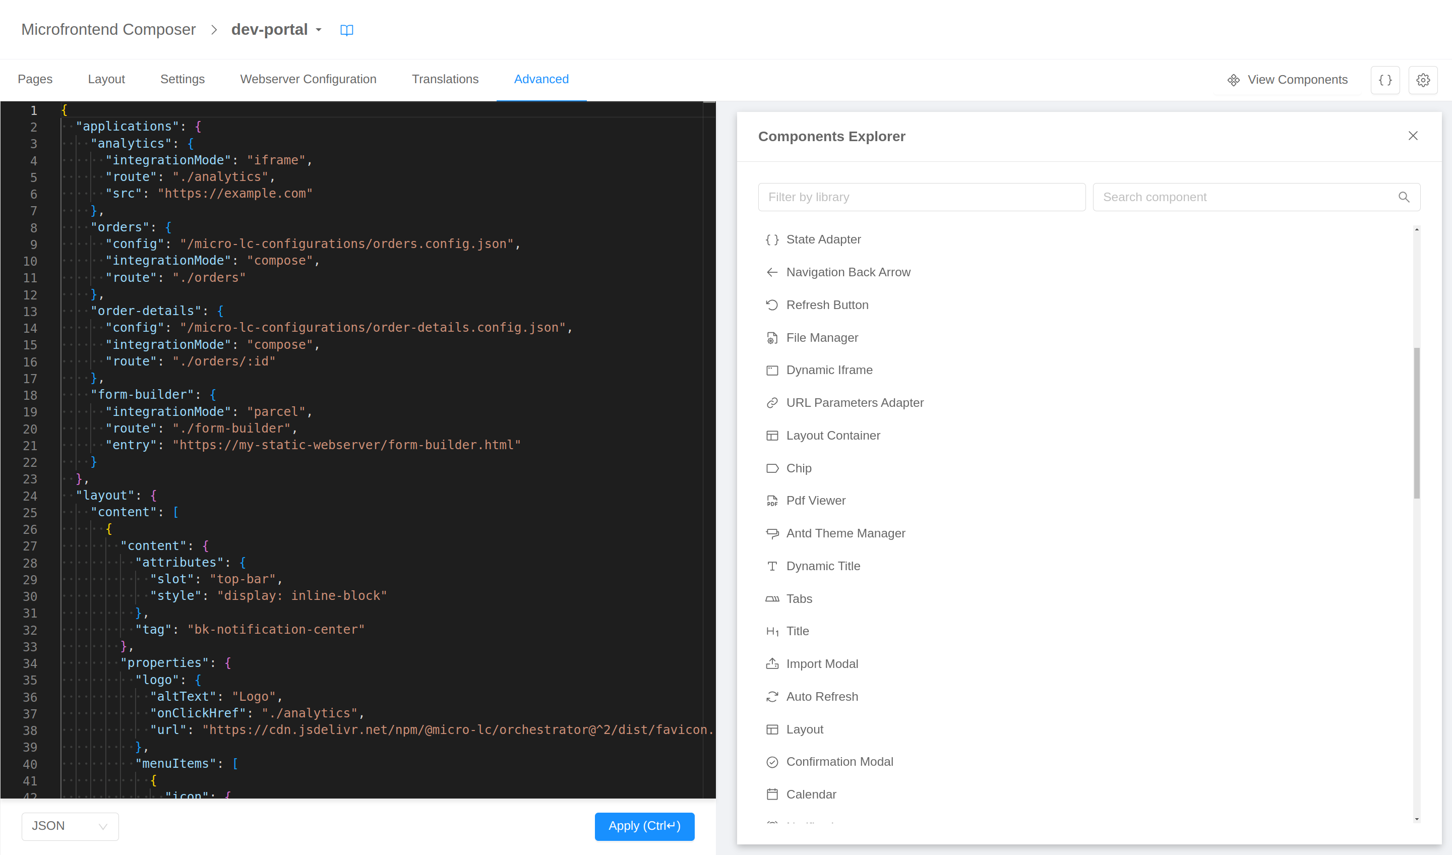Select the Dynamic Iframe component
The width and height of the screenshot is (1452, 855).
(829, 370)
